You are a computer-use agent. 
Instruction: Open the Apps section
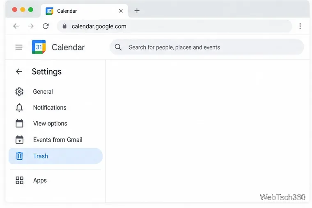pos(55,181)
